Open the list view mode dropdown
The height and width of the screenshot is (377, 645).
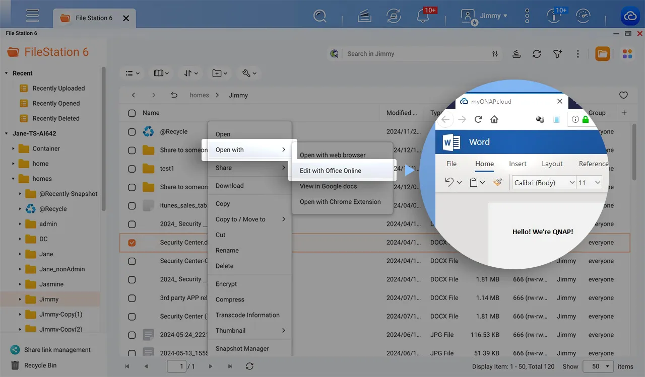pos(132,73)
